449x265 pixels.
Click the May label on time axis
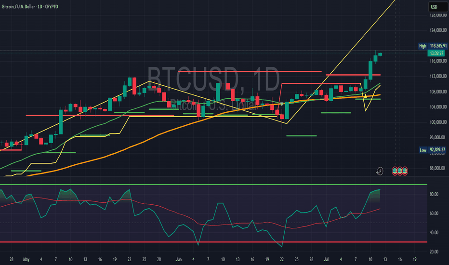[x=26, y=260]
